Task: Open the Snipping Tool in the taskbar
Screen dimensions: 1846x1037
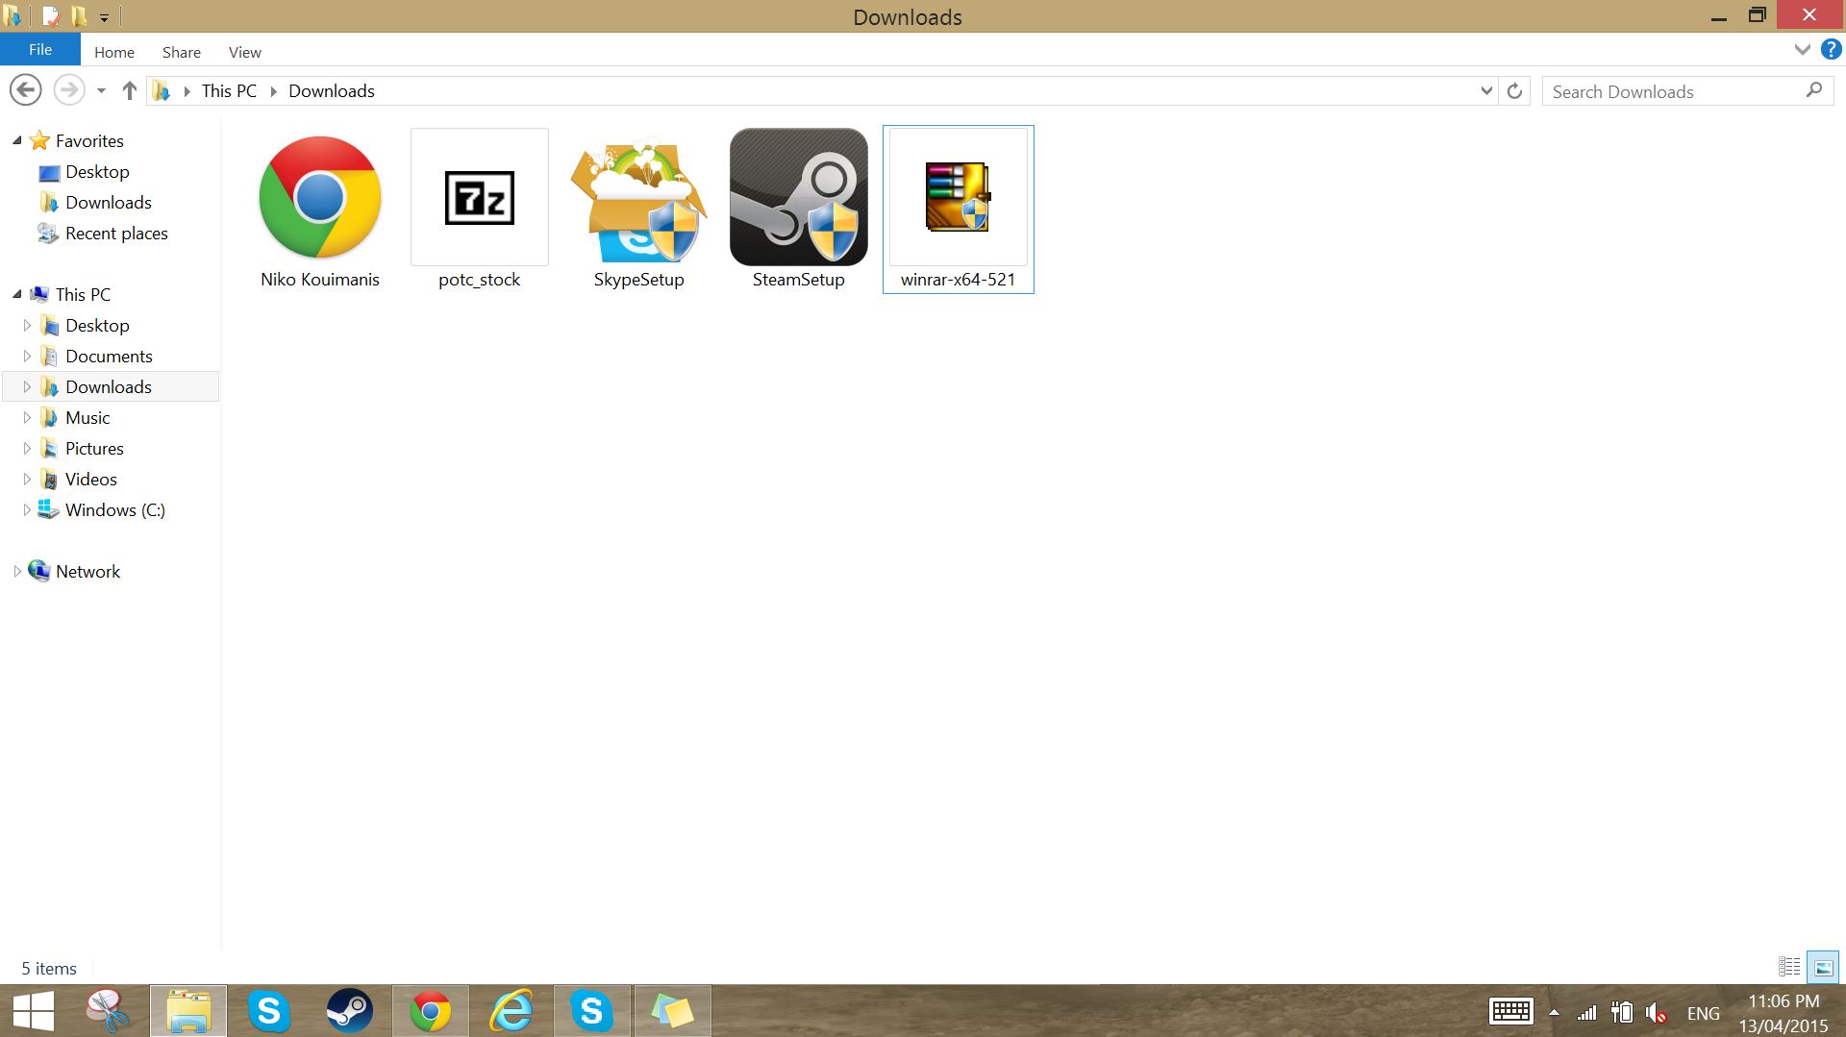Action: [x=108, y=1011]
